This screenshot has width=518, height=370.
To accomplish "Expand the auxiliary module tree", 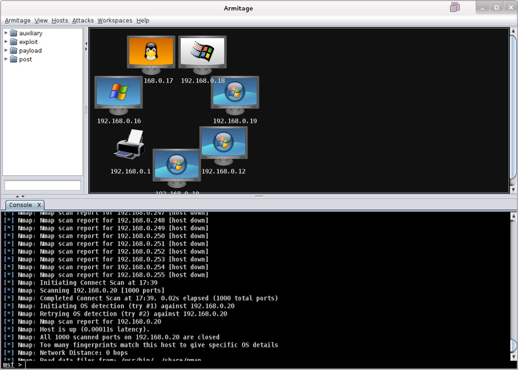I will [6, 33].
